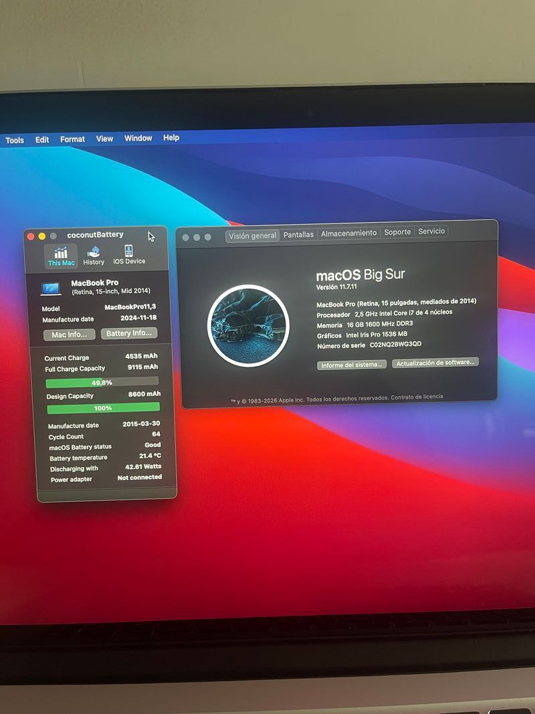Open the Tools menu

(x=15, y=141)
